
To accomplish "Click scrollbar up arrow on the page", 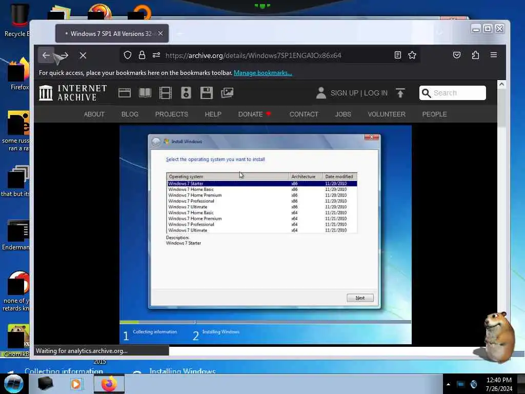I will point(501,85).
